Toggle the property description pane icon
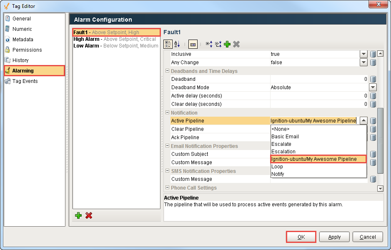The height and width of the screenshot is (250, 391). (193, 44)
